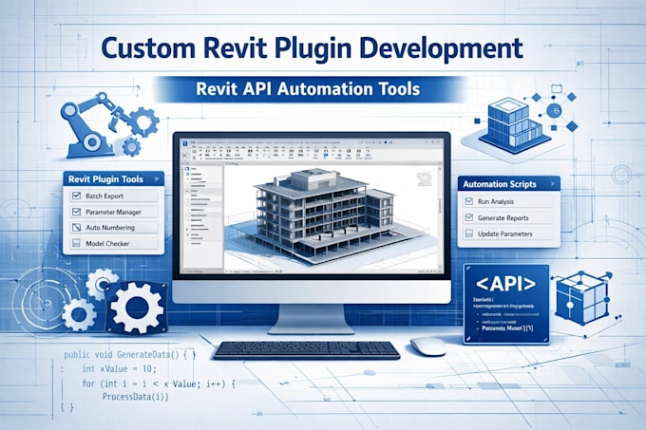Select the "Model Checker" label
The image size is (646, 430).
pos(107,244)
